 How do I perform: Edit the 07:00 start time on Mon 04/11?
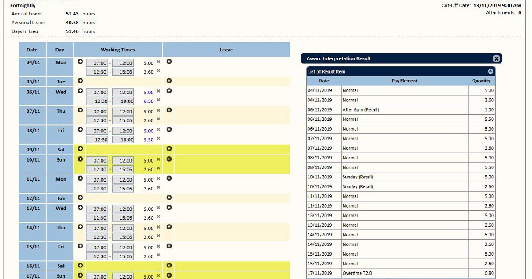click(x=98, y=62)
